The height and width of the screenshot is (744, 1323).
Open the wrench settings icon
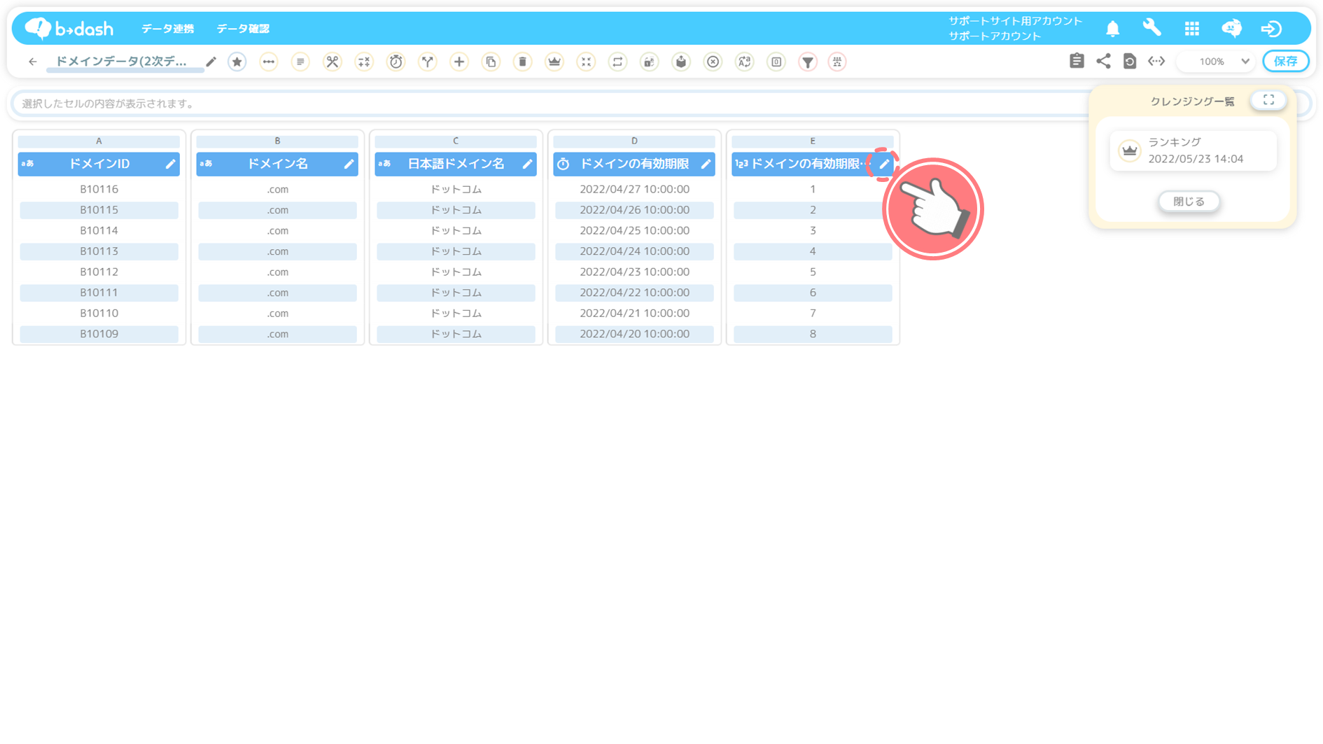tap(1151, 28)
